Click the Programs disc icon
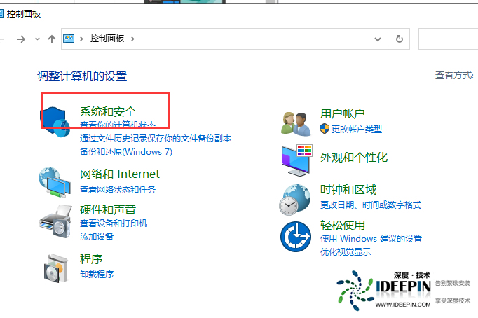 [55, 268]
